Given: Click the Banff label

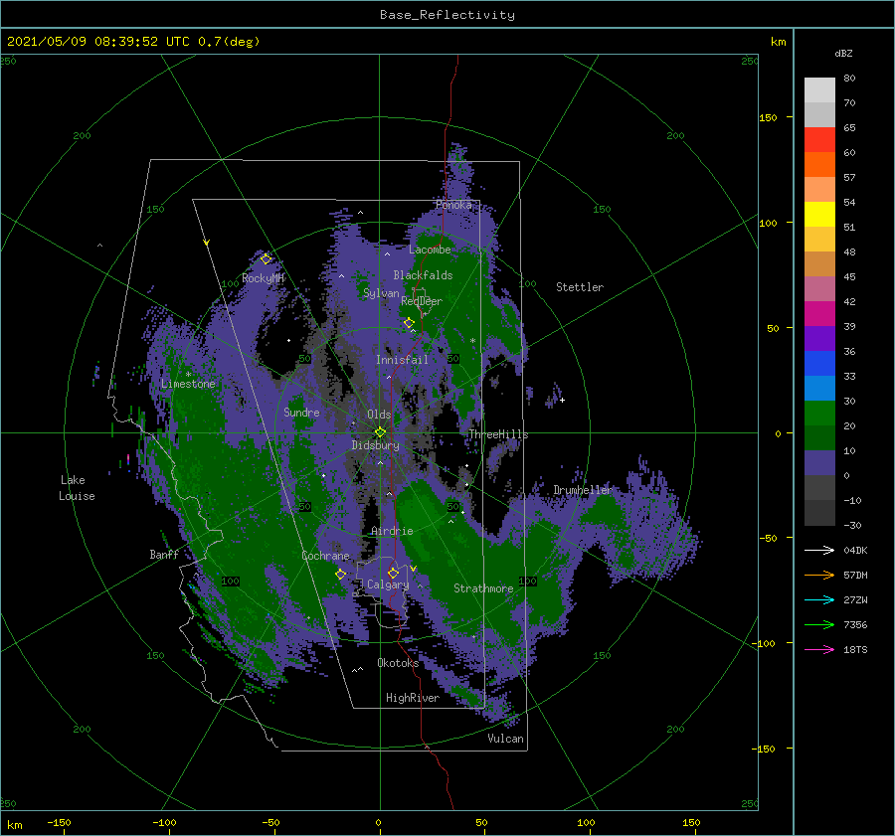Looking at the screenshot, I should pyautogui.click(x=164, y=554).
